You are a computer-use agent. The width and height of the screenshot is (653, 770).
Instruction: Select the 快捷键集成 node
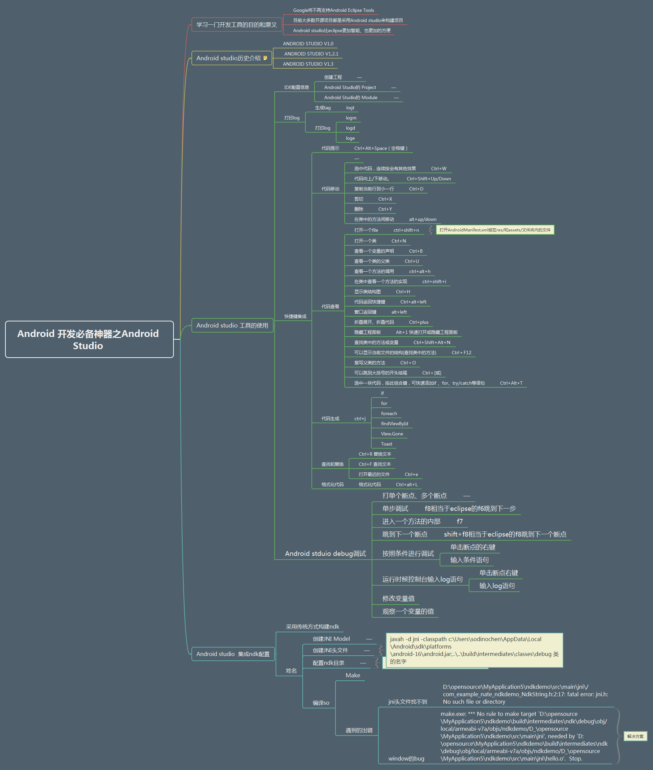[296, 316]
